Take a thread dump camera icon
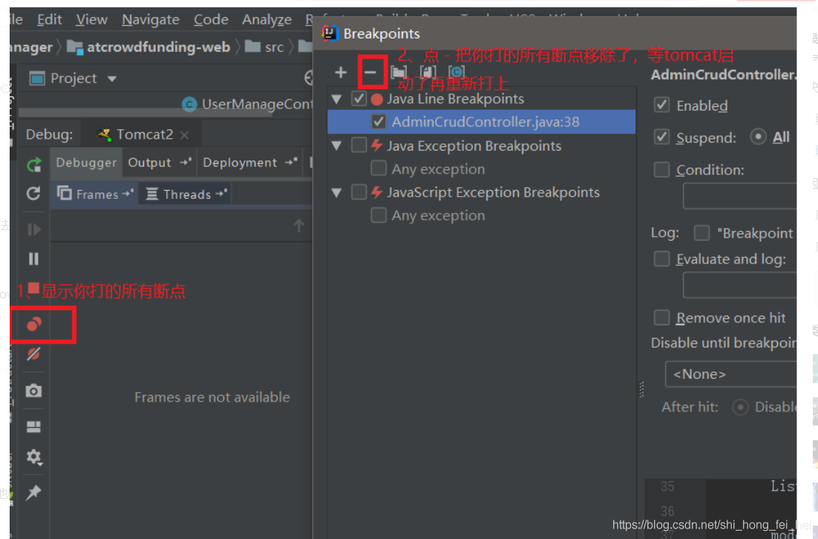 [33, 391]
